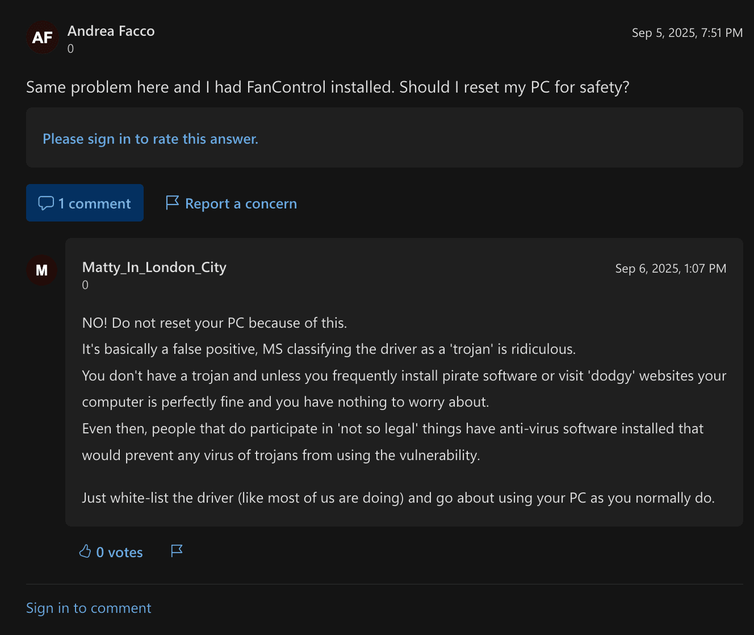Viewport: 754px width, 635px height.
Task: Click 'Please sign in to rate this answer'
Action: click(150, 139)
